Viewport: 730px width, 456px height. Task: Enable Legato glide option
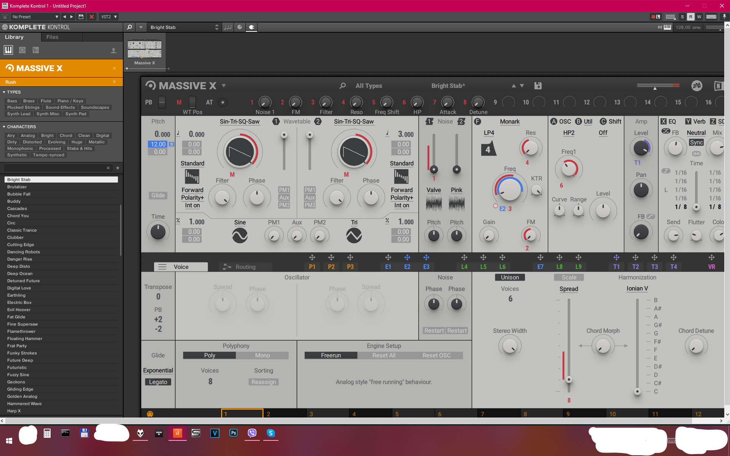click(x=158, y=382)
